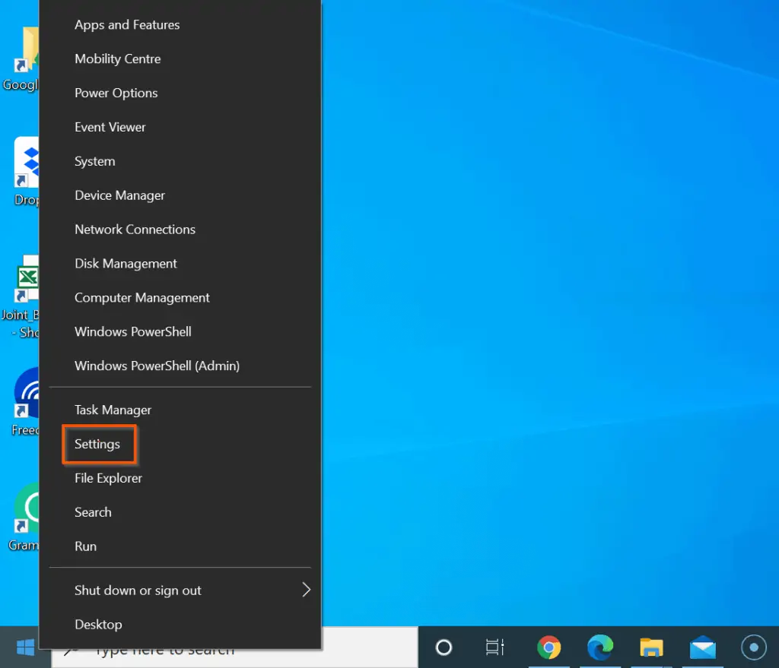This screenshot has width=779, height=668.
Task: Open Google Chrome from the taskbar
Action: click(x=549, y=648)
